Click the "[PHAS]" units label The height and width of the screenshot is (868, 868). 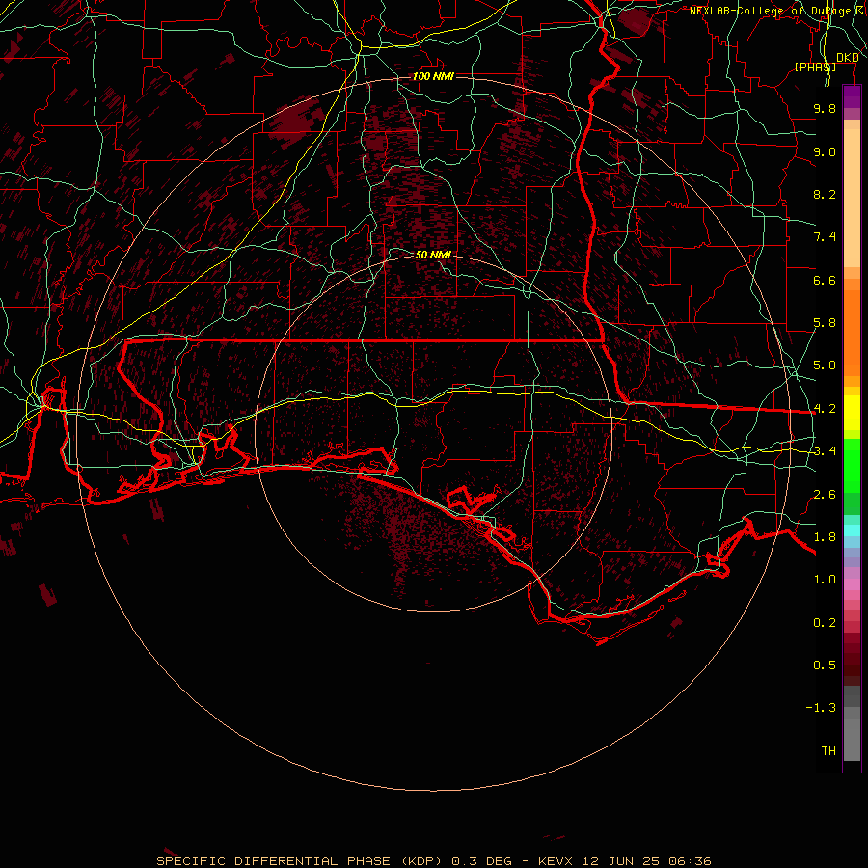815,67
